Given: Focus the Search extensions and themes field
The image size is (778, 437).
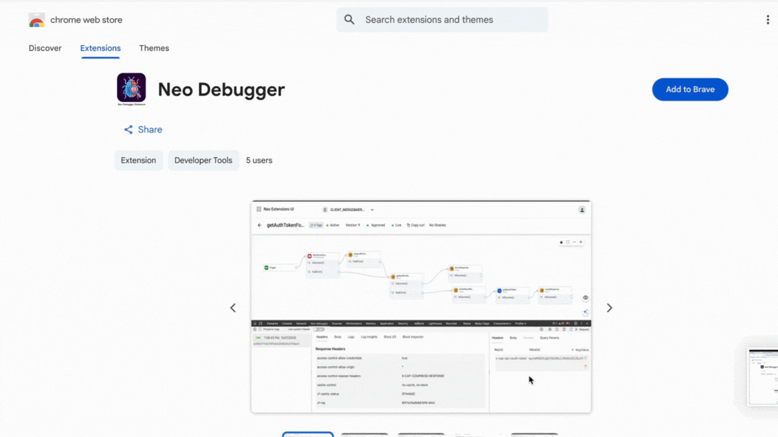Looking at the screenshot, I should coord(442,20).
